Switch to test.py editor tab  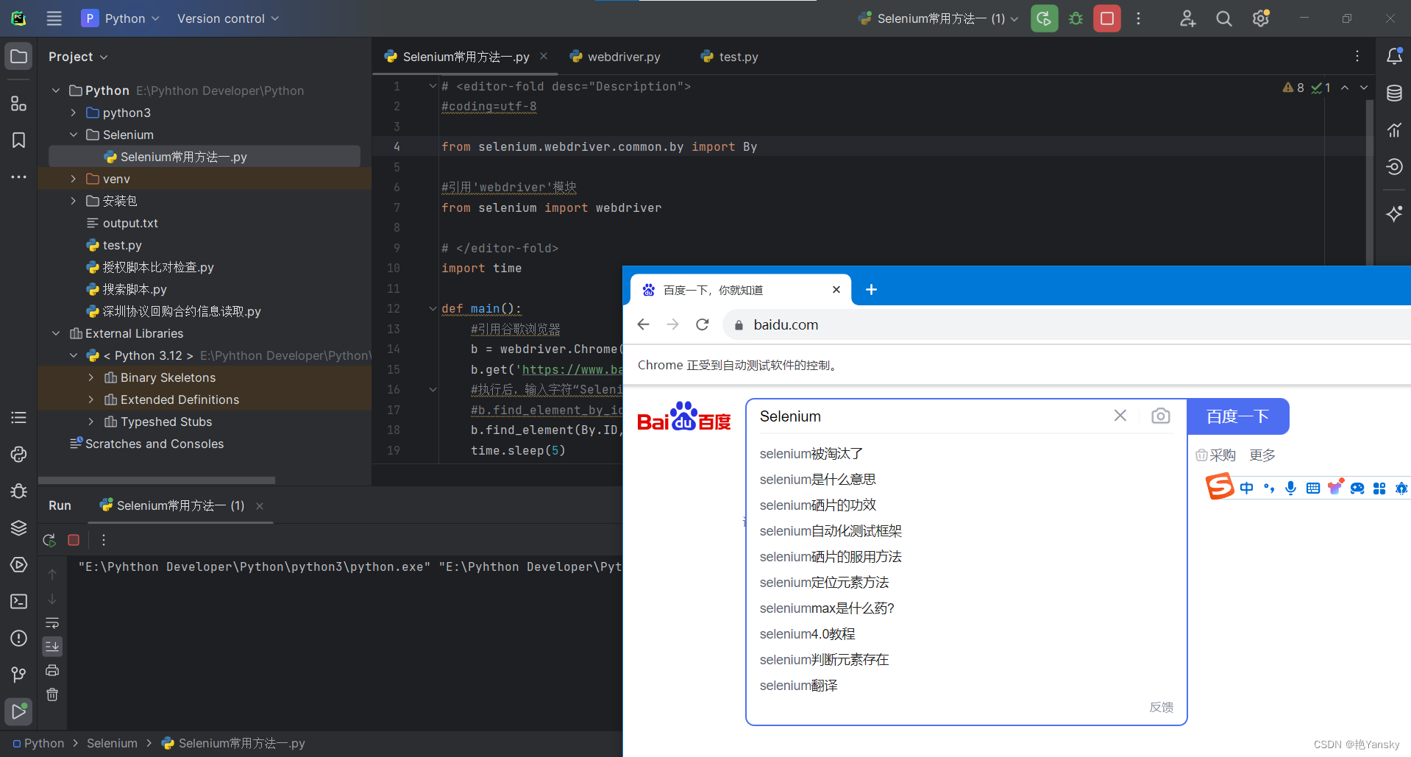pos(730,57)
